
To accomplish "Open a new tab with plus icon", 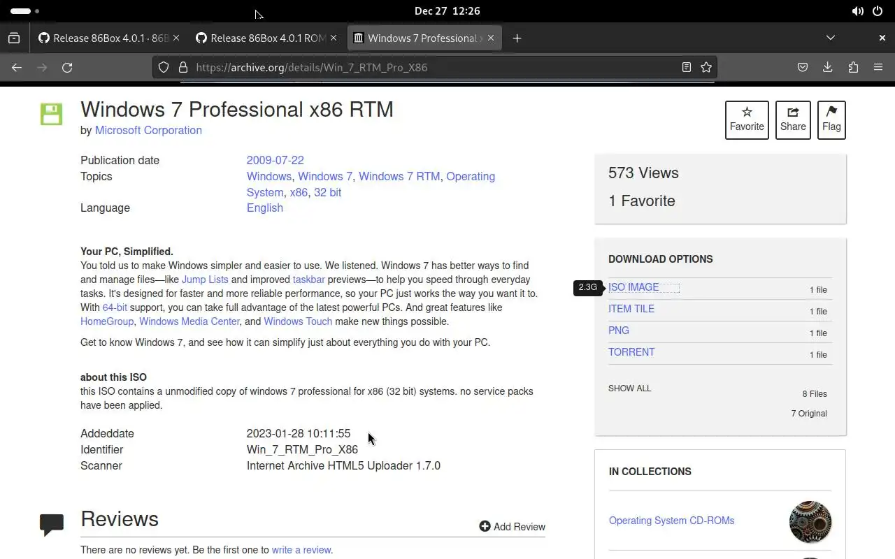I will tap(517, 38).
